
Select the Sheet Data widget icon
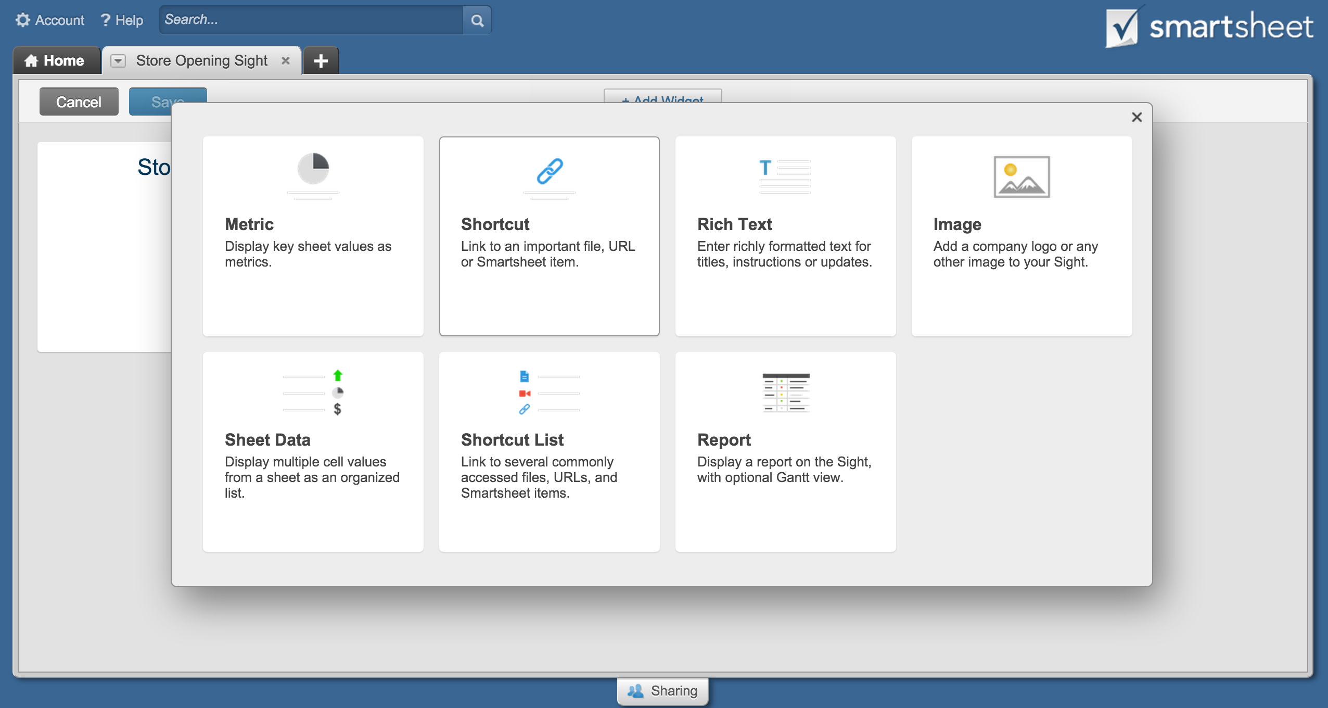[x=313, y=391]
